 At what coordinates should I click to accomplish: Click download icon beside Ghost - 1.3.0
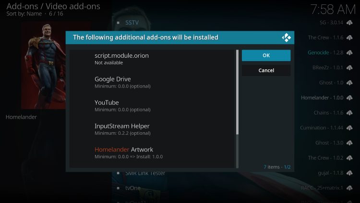coord(349,143)
